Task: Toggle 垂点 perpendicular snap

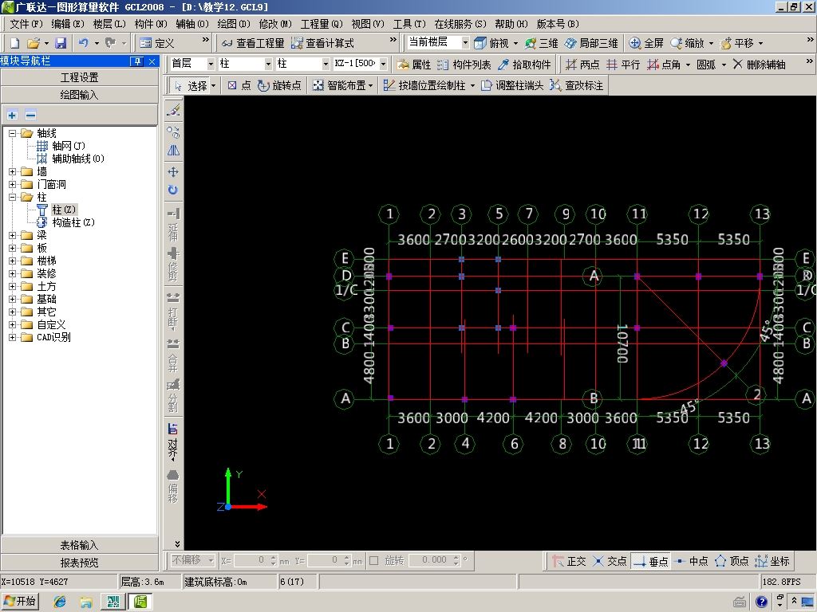Action: coord(650,561)
